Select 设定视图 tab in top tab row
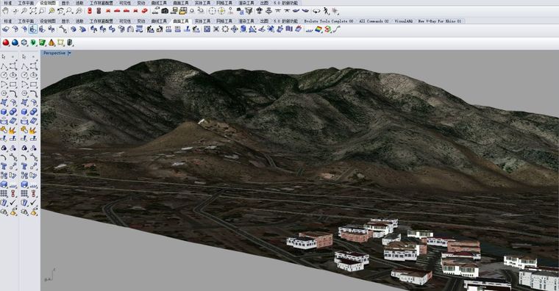559x291 pixels. click(47, 3)
